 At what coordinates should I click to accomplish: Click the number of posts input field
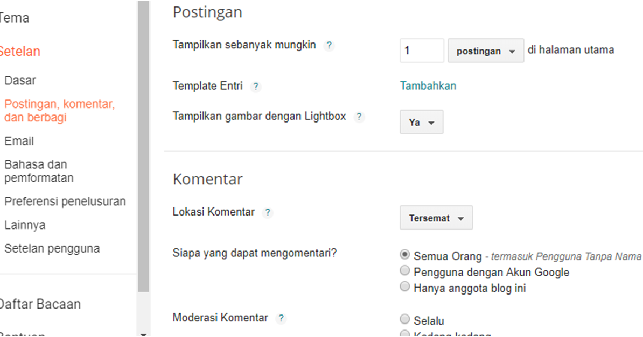[x=422, y=51]
